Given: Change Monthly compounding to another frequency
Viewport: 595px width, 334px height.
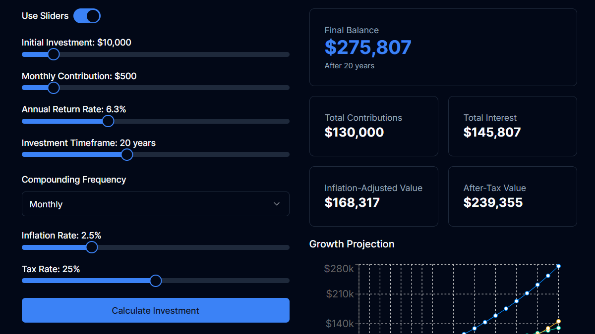Looking at the screenshot, I should click(155, 204).
